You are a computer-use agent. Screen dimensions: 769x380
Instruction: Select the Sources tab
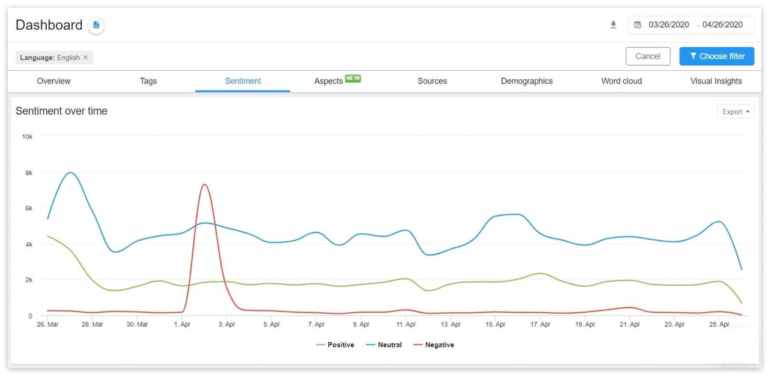pyautogui.click(x=432, y=81)
